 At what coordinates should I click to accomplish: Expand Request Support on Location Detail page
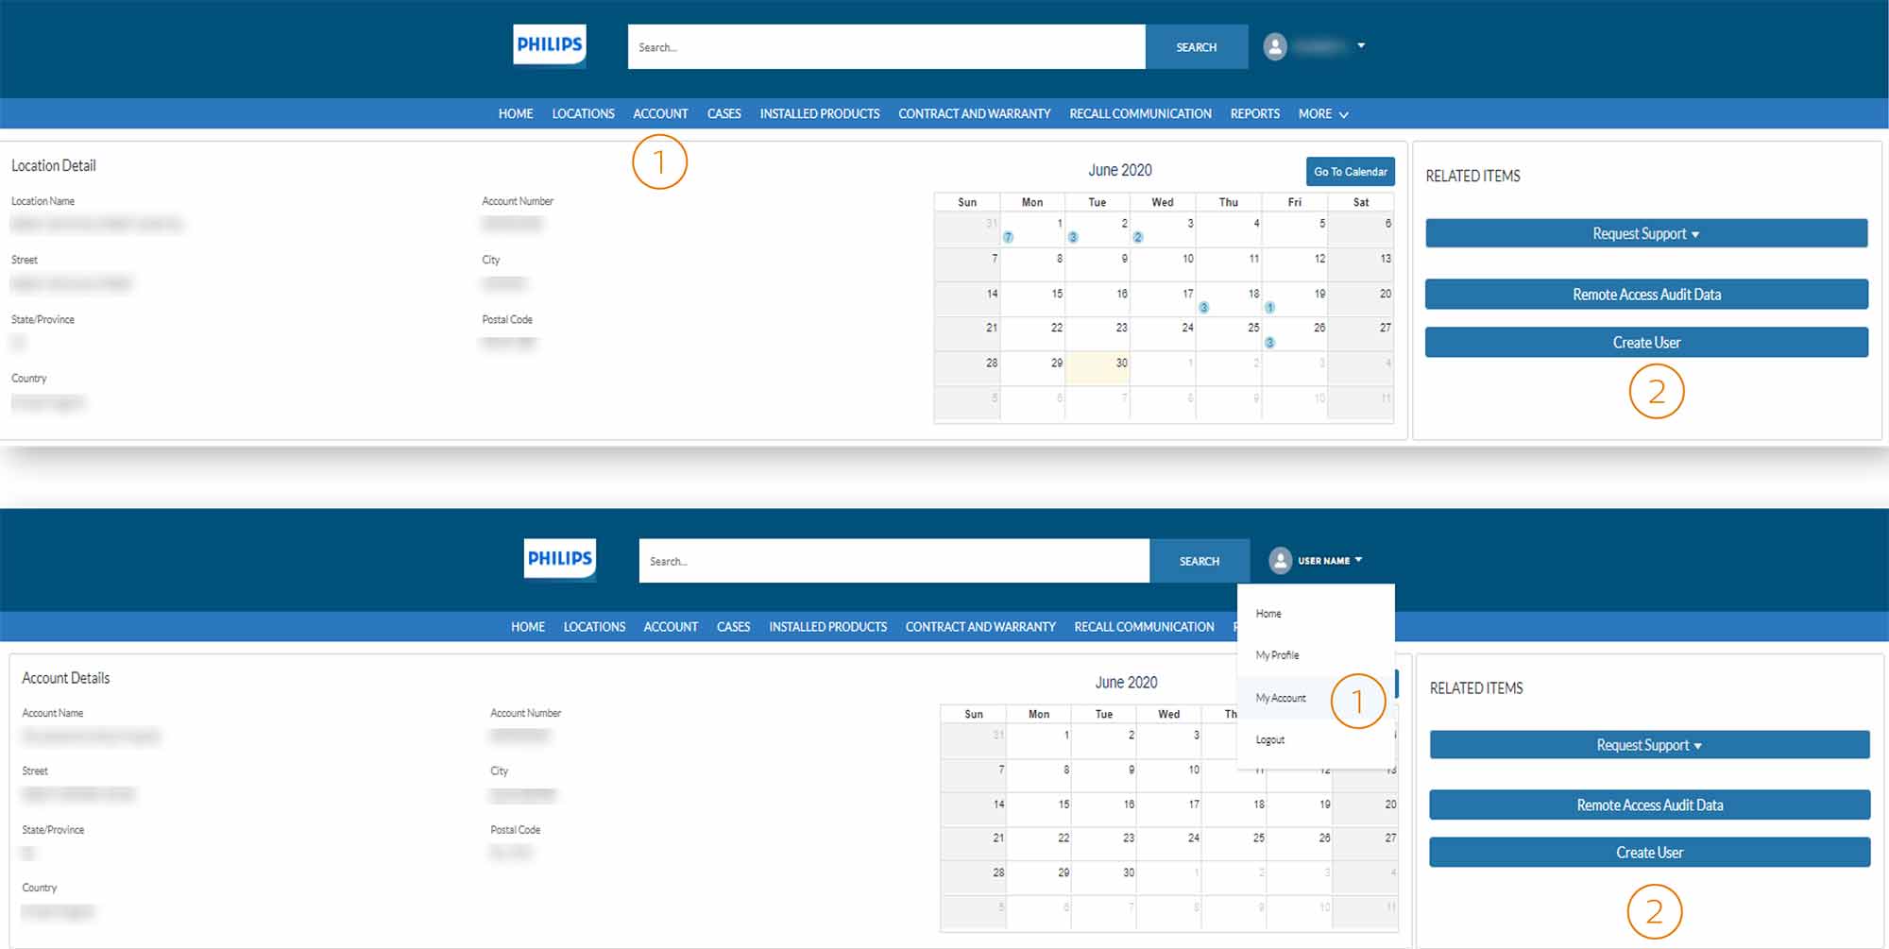pyautogui.click(x=1645, y=234)
